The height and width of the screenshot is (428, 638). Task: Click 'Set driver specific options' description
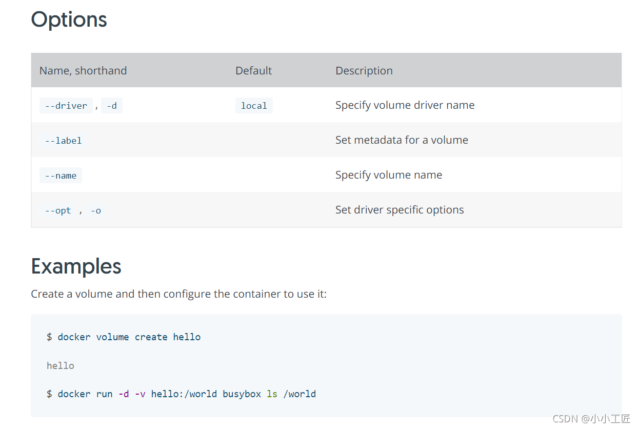pyautogui.click(x=399, y=210)
